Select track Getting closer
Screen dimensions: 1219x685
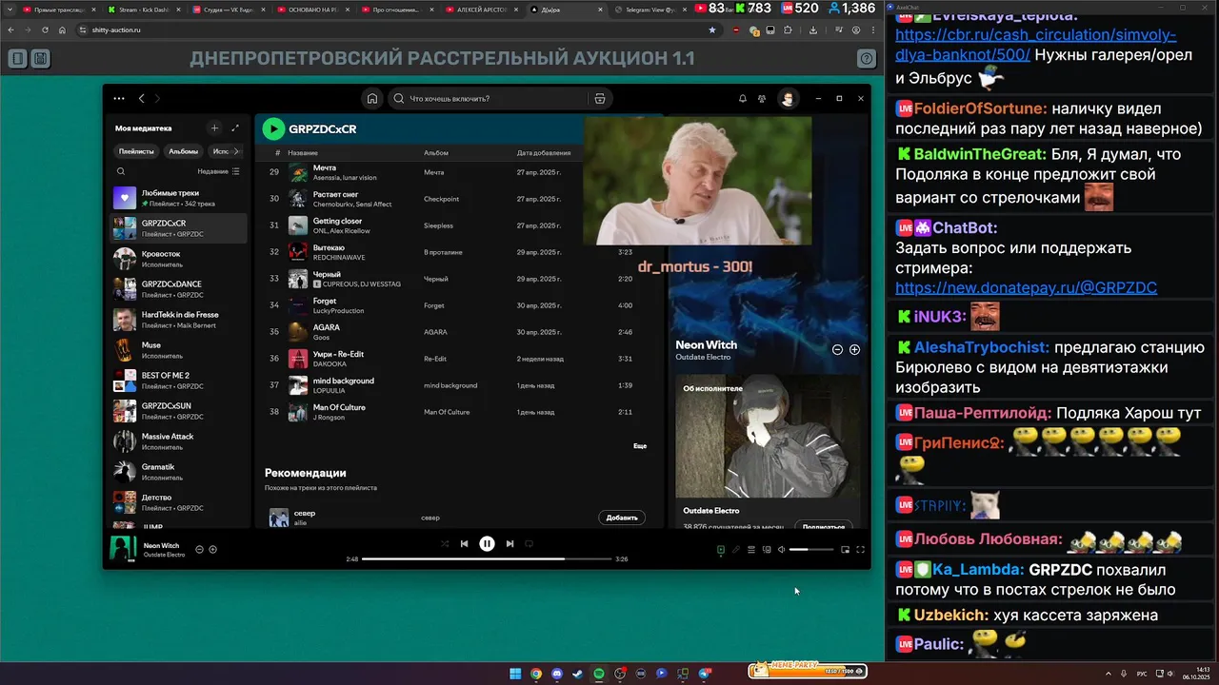[337, 221]
